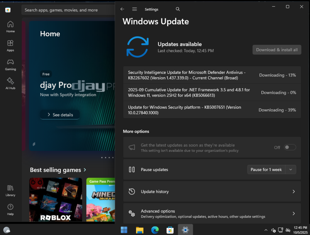Click Store search apps input field
This screenshot has width=310, height=235.
tap(68, 10)
